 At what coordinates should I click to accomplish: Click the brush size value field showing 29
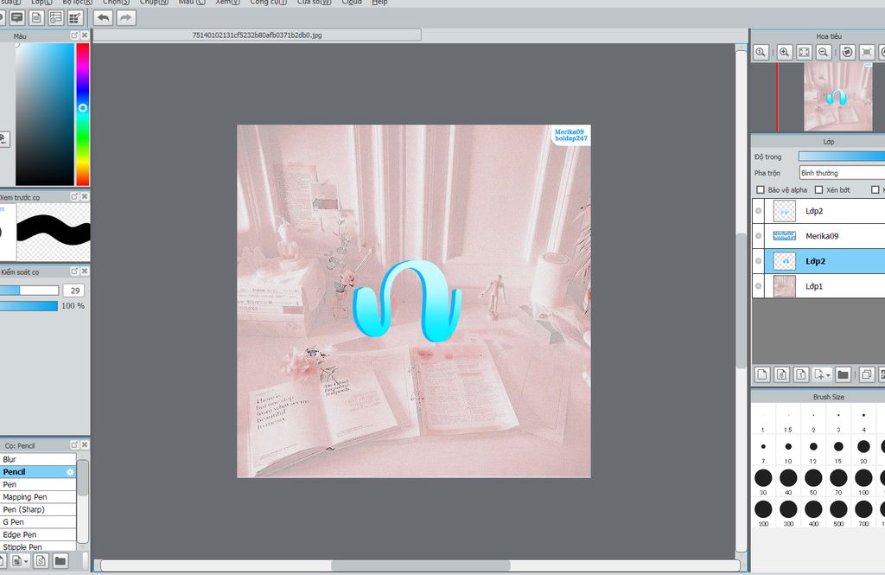pos(74,291)
